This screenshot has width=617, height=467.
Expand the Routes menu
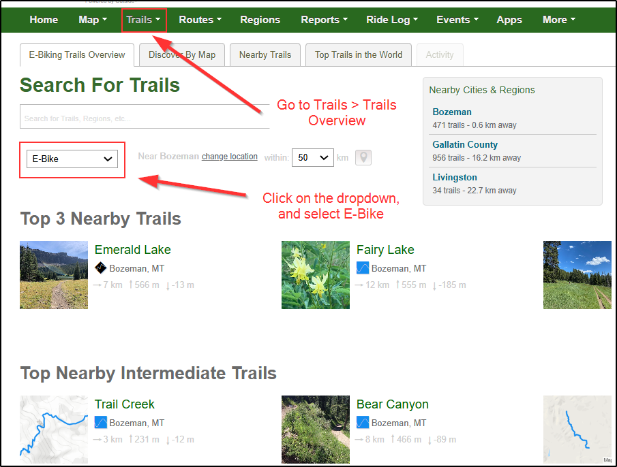click(200, 20)
